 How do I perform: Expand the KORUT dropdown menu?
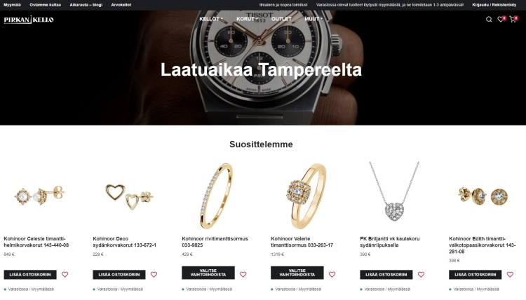(247, 19)
